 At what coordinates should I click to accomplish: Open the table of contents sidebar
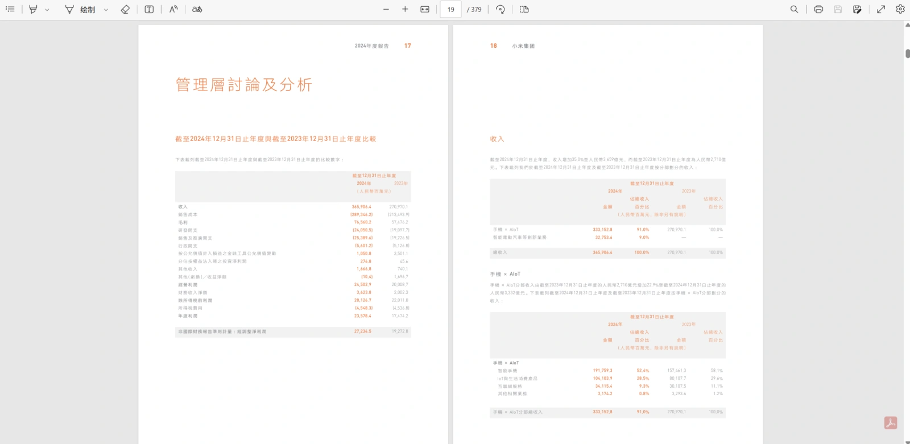pyautogui.click(x=10, y=9)
